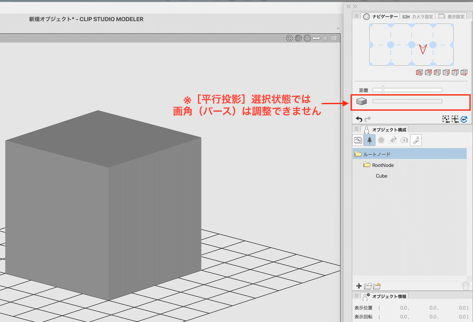Click the ルートノード folder icon

click(x=358, y=154)
